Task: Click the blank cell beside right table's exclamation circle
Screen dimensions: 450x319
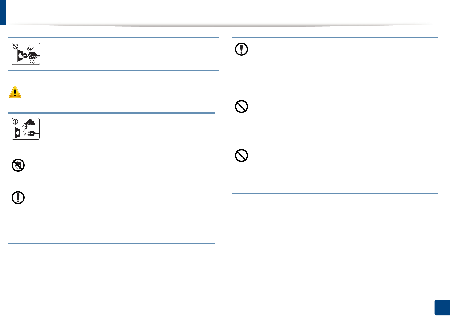Action: click(352, 67)
